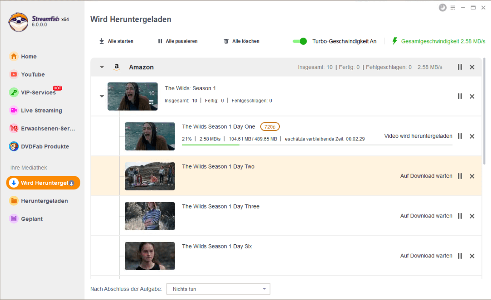
Task: Click status 'Video wird heruntergeladen'
Action: click(x=418, y=136)
